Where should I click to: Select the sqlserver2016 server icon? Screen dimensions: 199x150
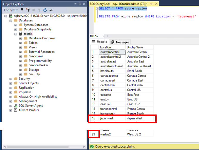(x=11, y=16)
